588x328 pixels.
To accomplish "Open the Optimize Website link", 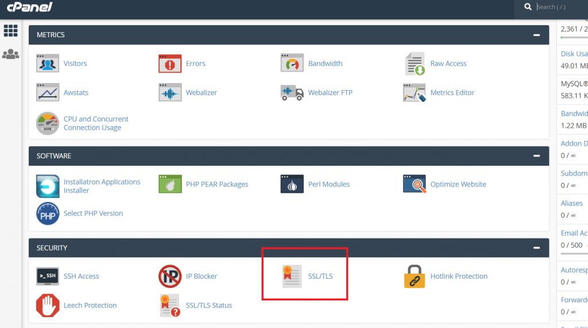I will pos(458,184).
